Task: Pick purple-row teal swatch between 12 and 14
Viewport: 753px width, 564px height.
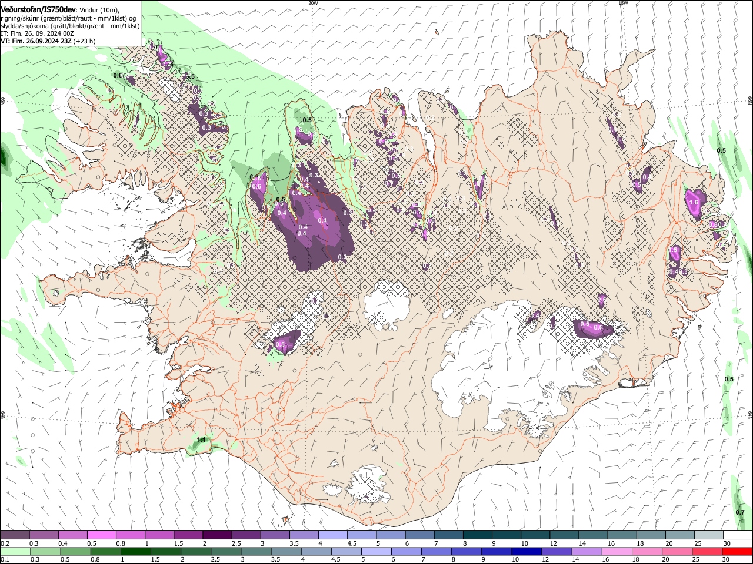Action: [565, 535]
